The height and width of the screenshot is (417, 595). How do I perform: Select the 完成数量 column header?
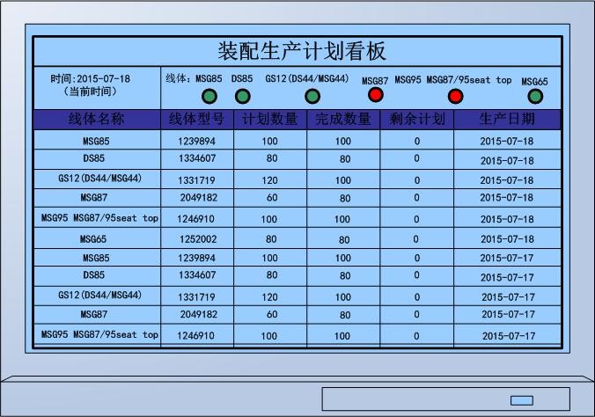point(342,119)
